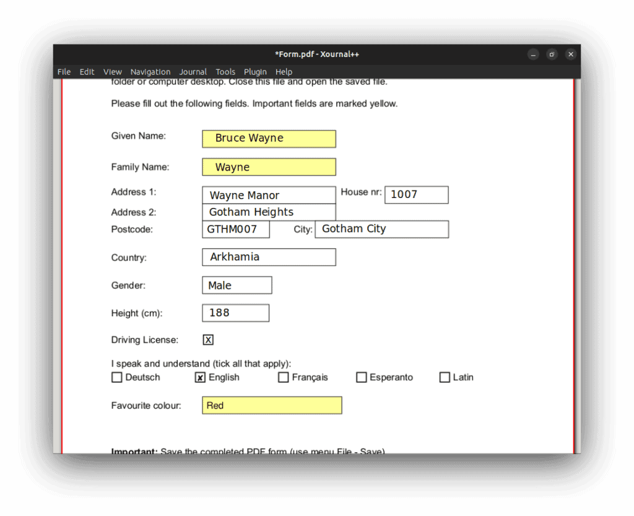
Task: Open the File menu
Action: 64,72
